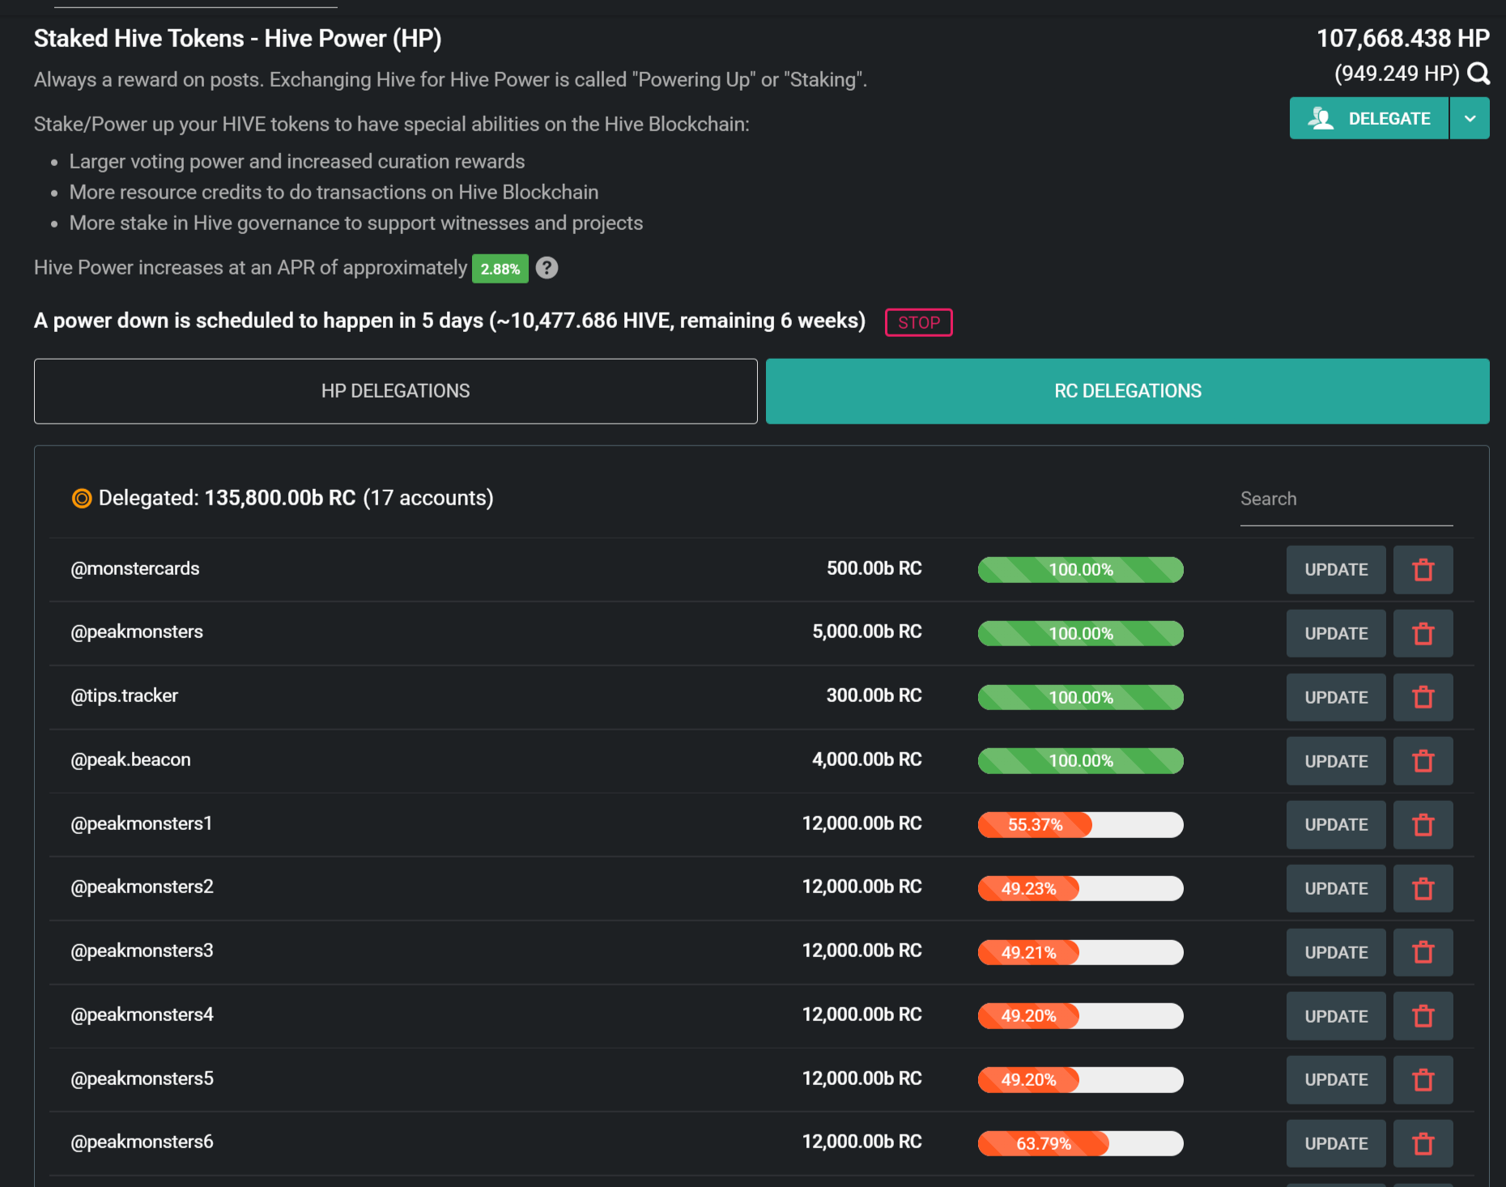
Task: Open the @peakmonsters3 account link
Action: coord(143,951)
